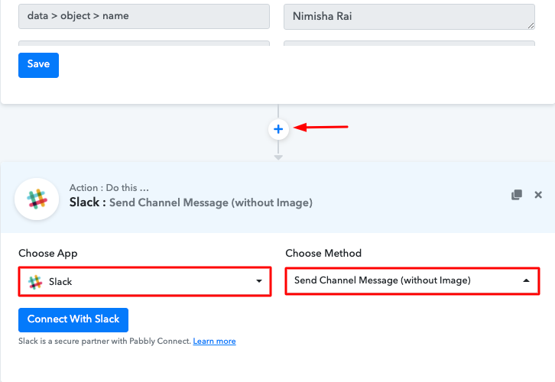Remove the Slack action with X icon
Viewport: 555px width, 382px height.
click(x=538, y=195)
